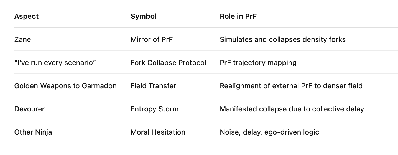
Task: Click the Noise, delay, ego-driven logic text
Action: point(269,132)
